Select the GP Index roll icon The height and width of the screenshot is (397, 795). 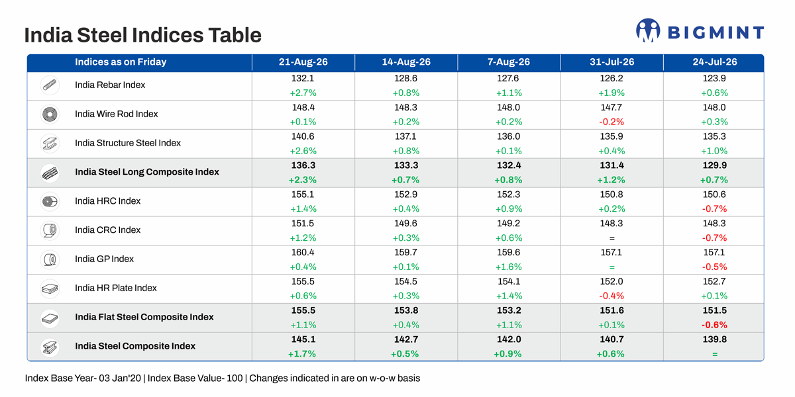pyautogui.click(x=50, y=259)
